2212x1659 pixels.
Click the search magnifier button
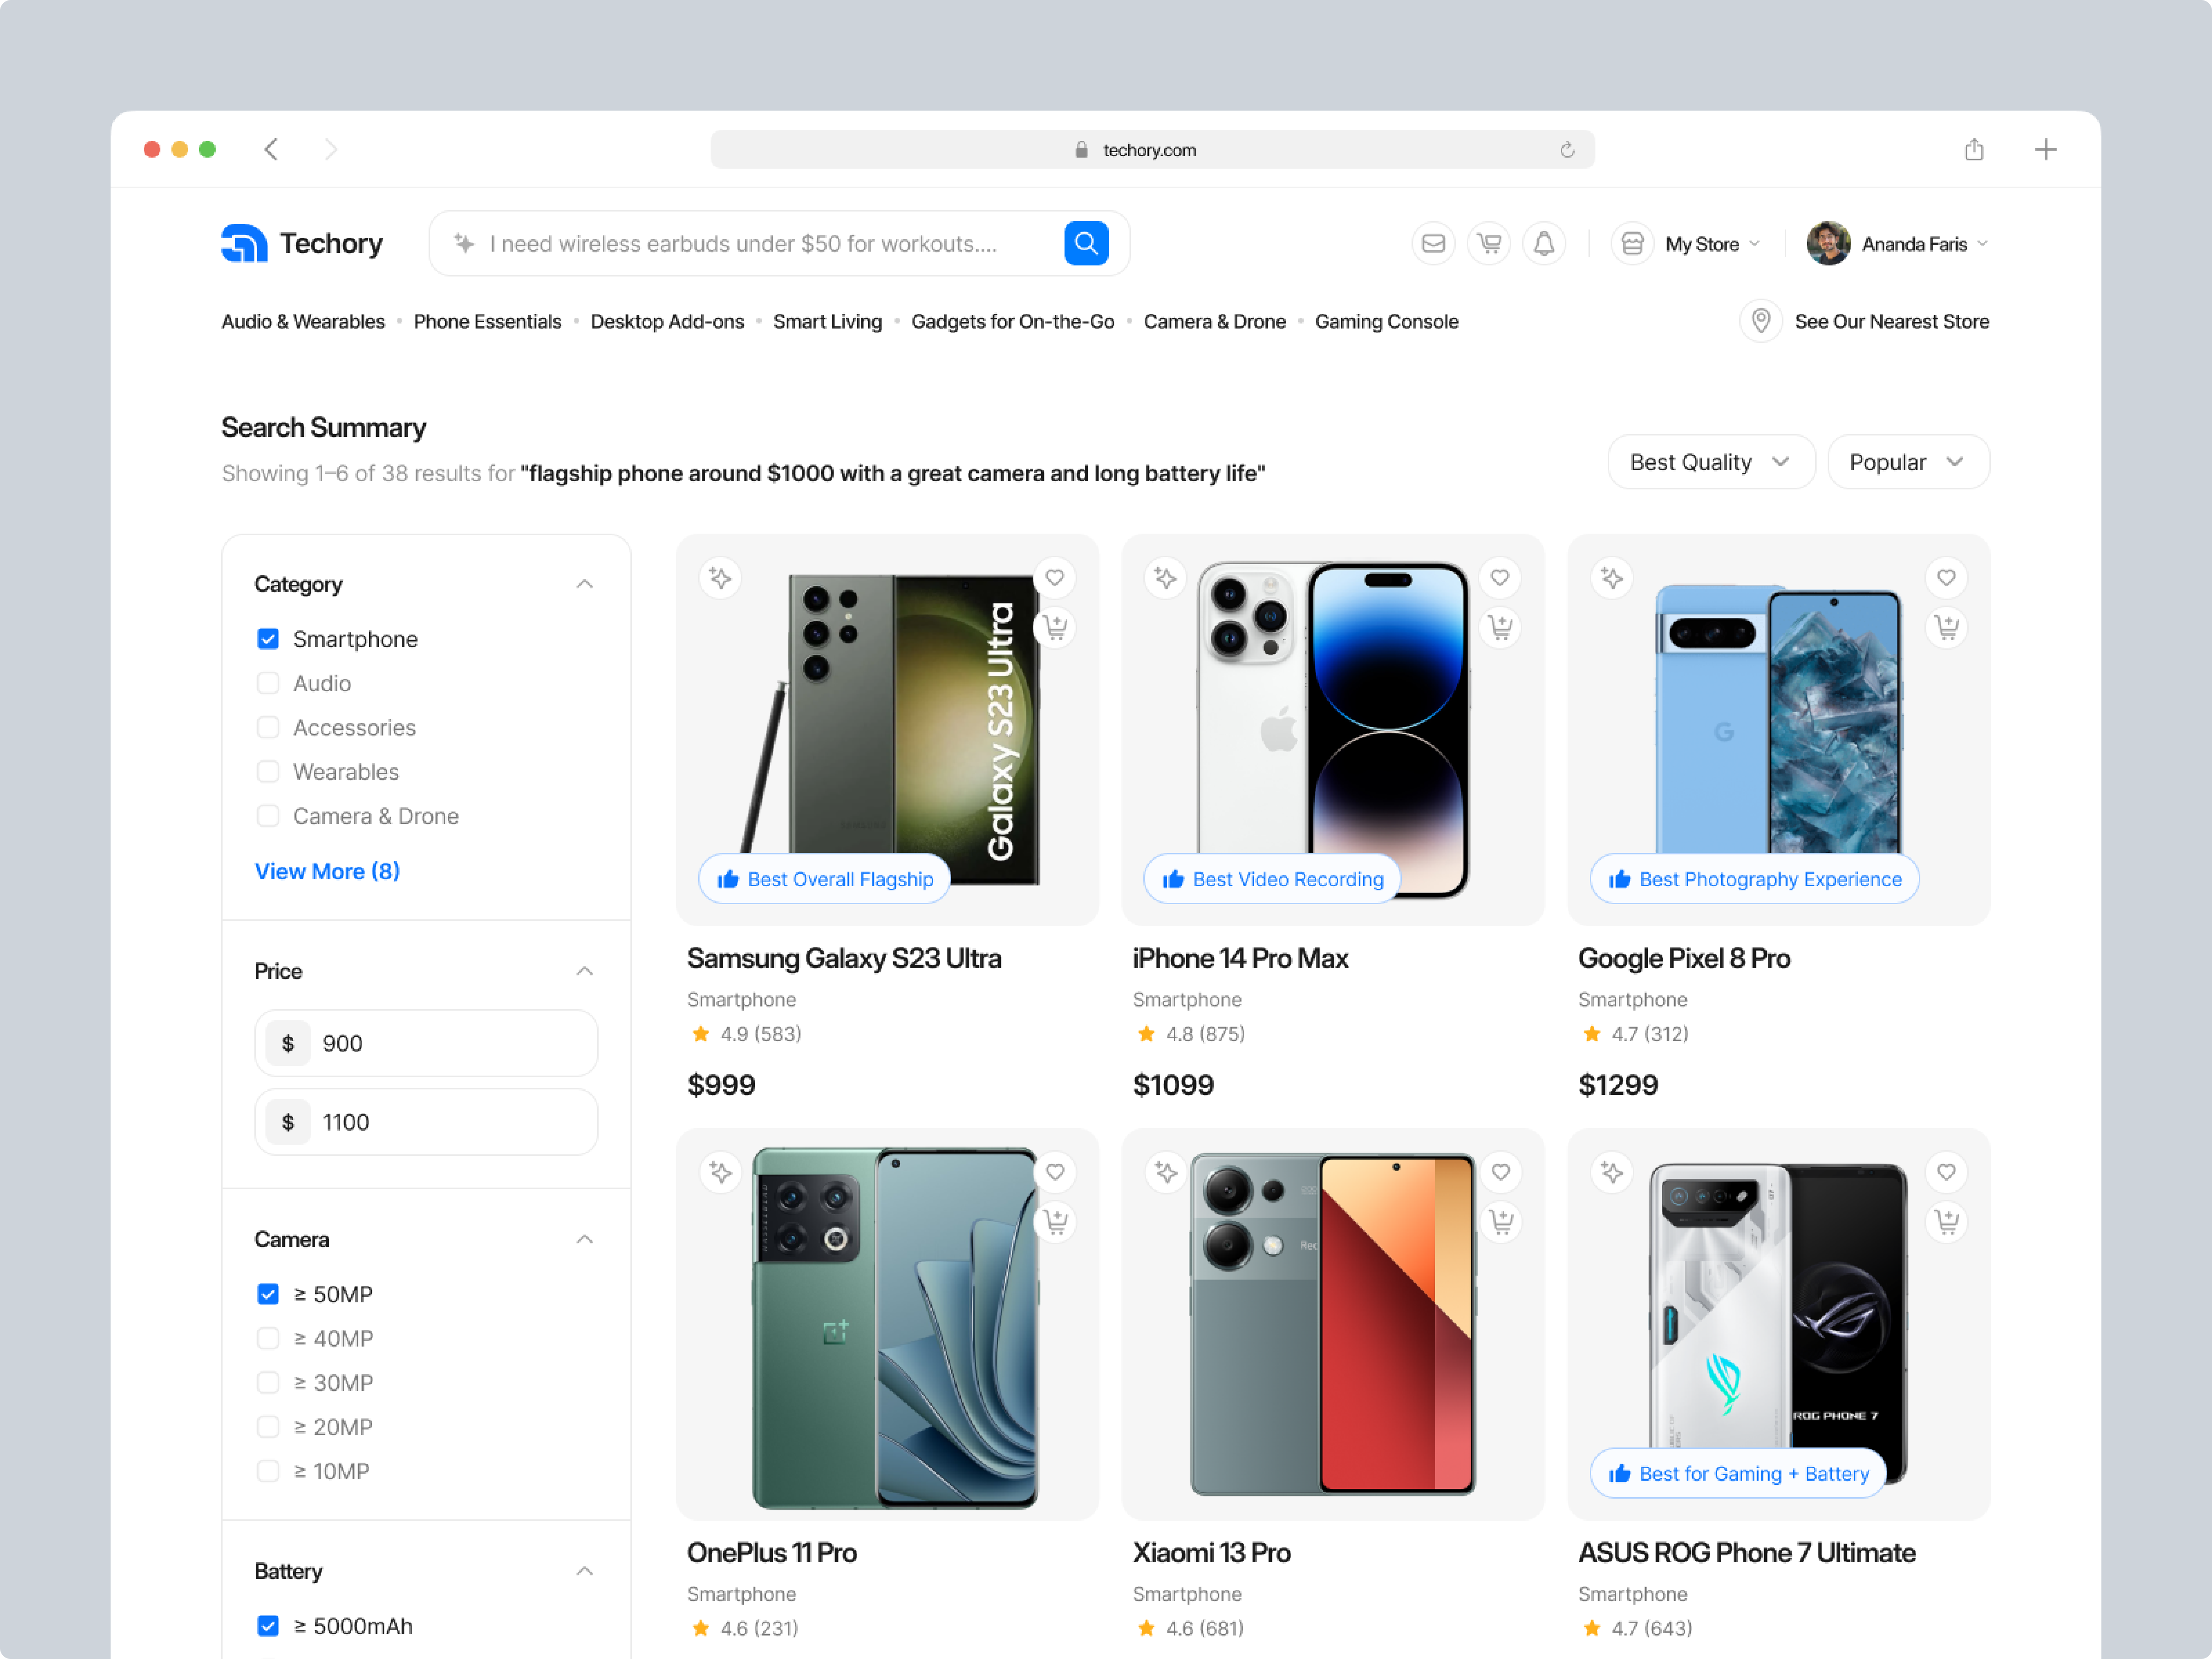click(x=1086, y=243)
